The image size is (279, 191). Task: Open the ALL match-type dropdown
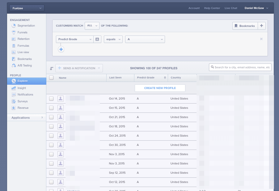coord(92,26)
